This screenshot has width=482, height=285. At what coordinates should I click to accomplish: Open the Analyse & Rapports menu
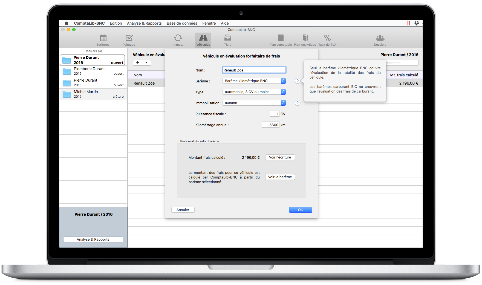click(144, 23)
